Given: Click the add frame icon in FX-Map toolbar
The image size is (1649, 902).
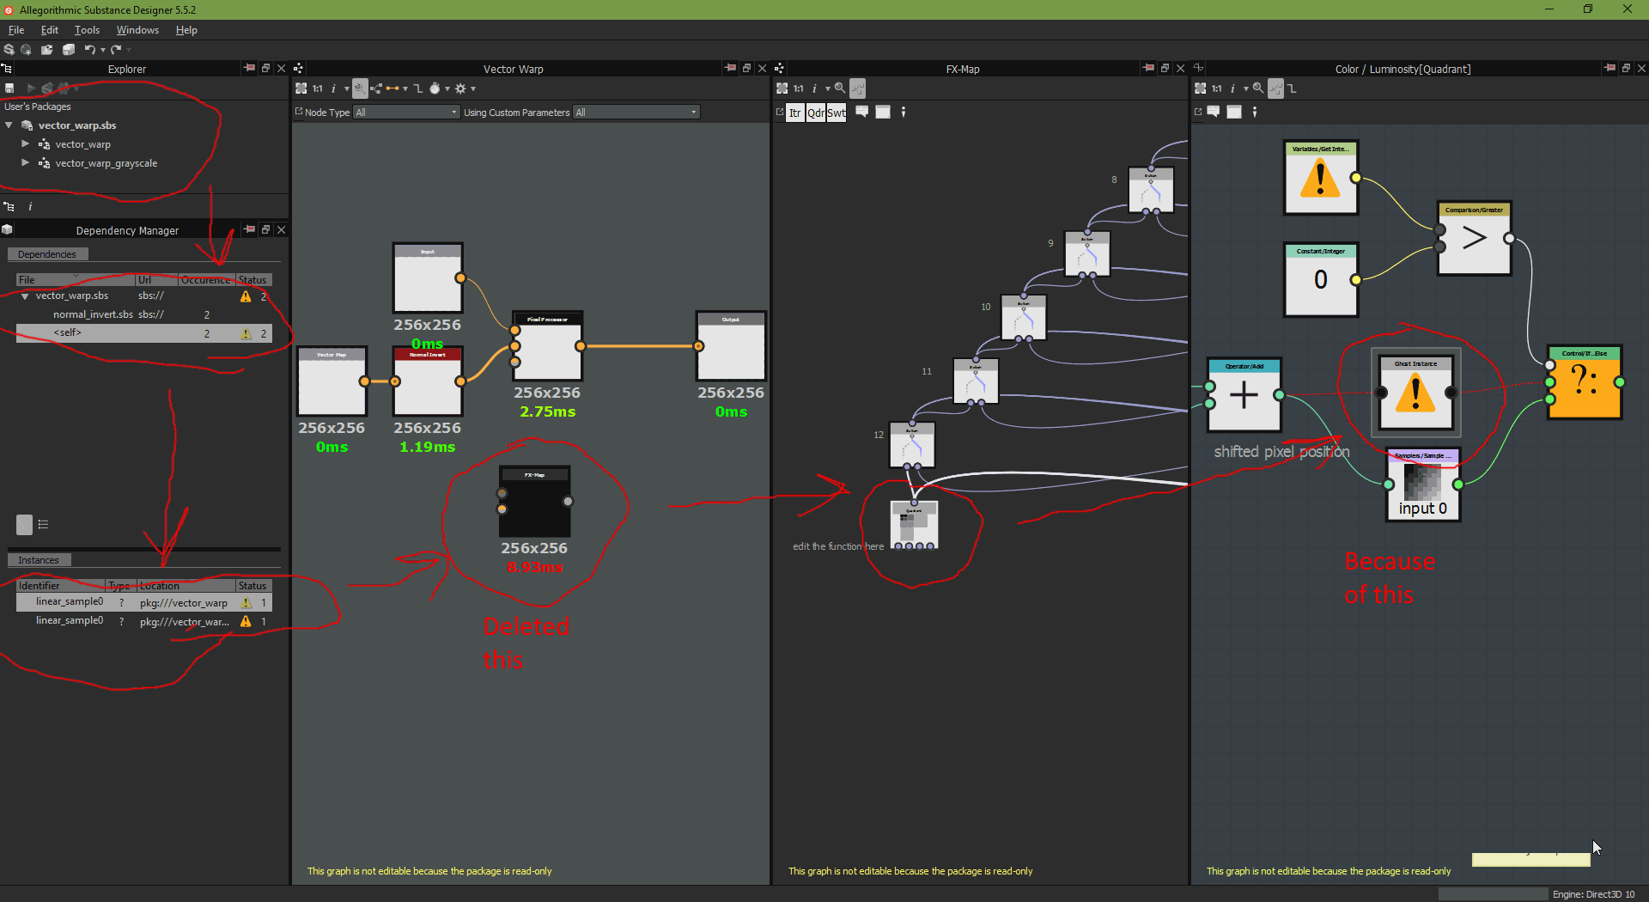Looking at the screenshot, I should click(x=883, y=112).
